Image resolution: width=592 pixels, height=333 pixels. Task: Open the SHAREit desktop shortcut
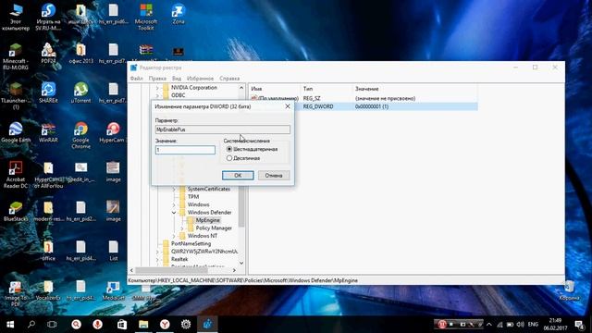coord(48,92)
